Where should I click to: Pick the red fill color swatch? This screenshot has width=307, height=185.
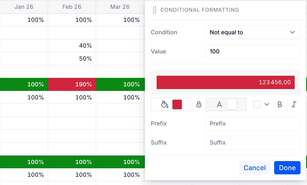(x=177, y=104)
